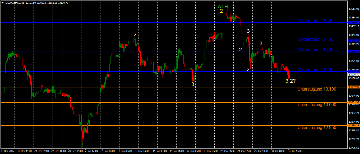Click the DE30CashXE,H1 chart title text

pos(15,3)
